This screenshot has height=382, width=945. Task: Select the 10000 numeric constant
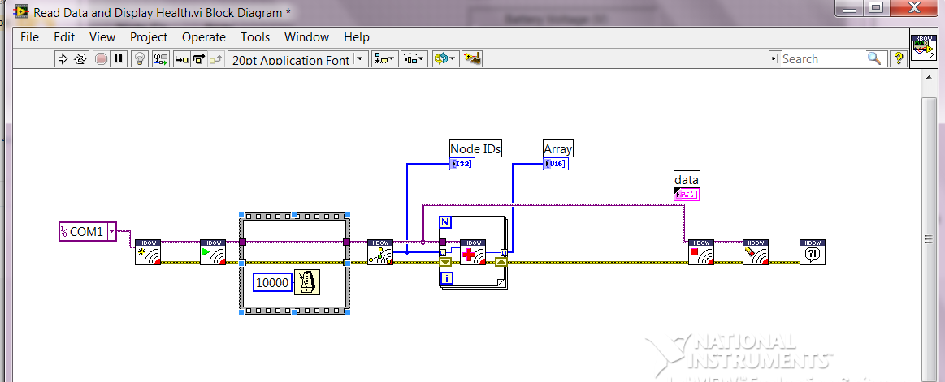coord(272,282)
